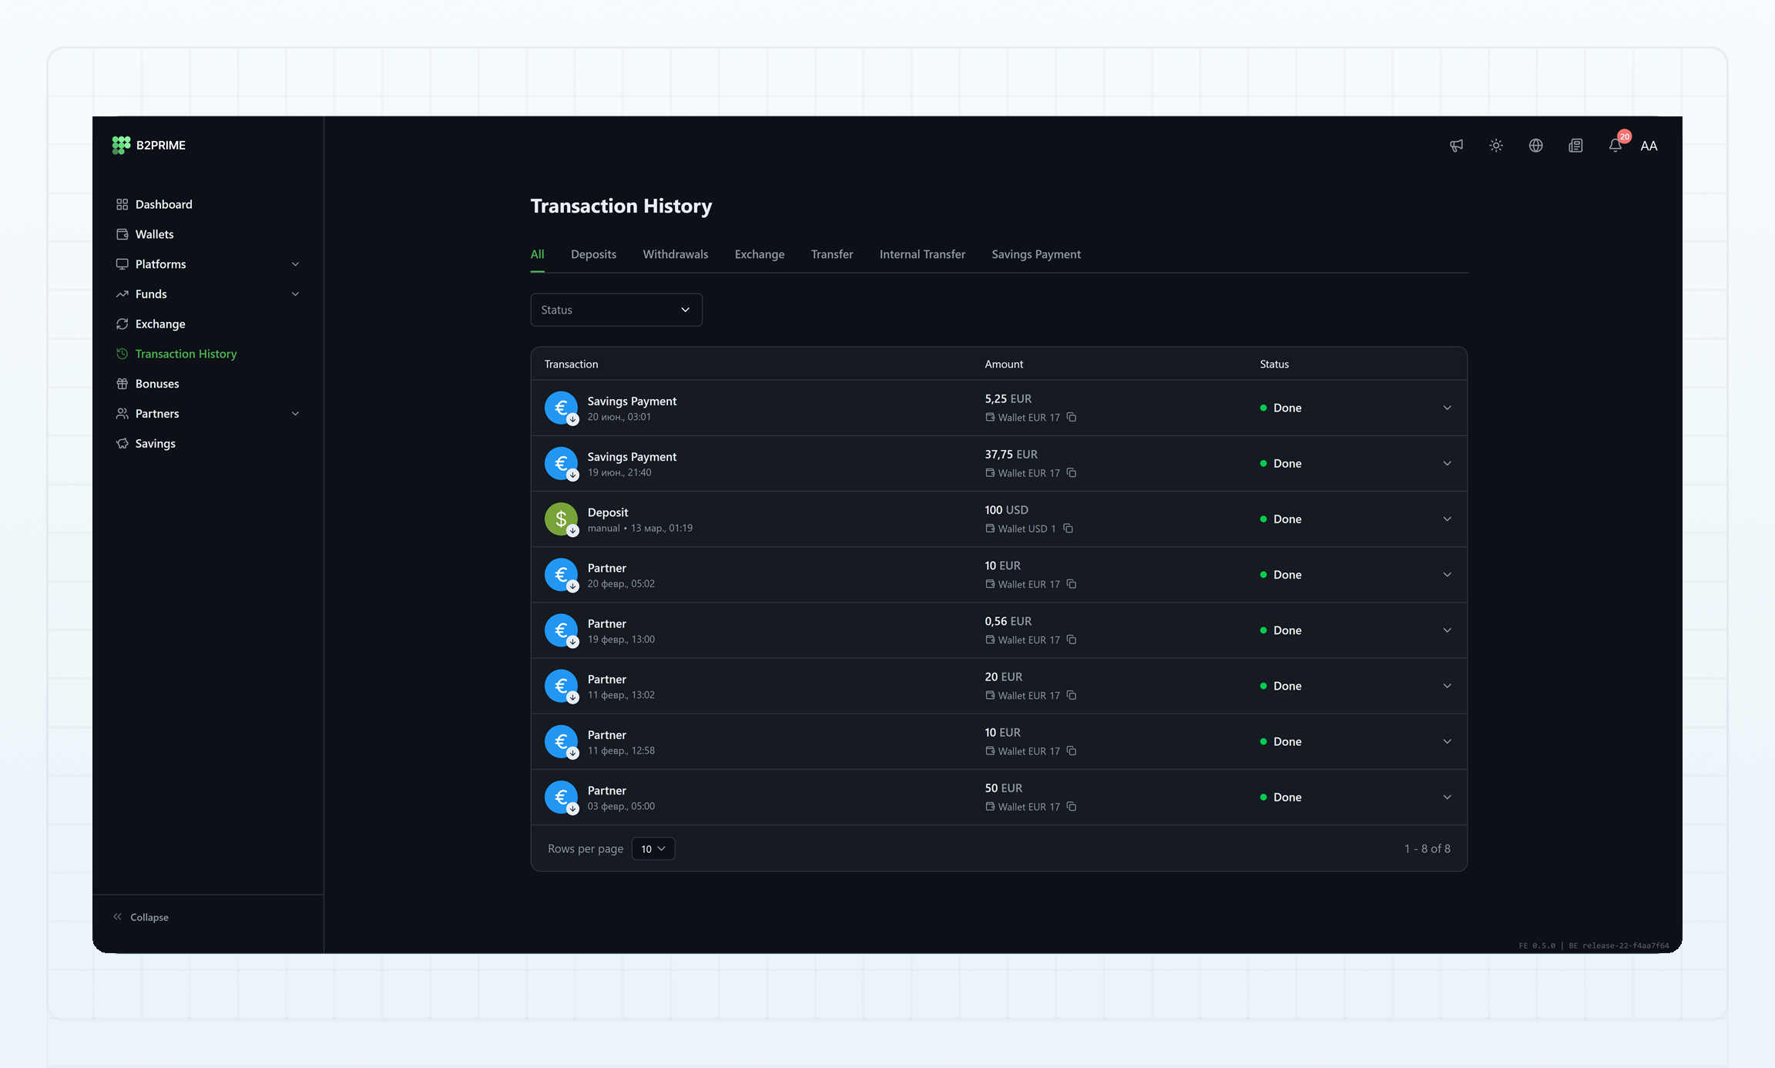Open the news documents icon
This screenshot has height=1068, width=1775.
point(1576,146)
